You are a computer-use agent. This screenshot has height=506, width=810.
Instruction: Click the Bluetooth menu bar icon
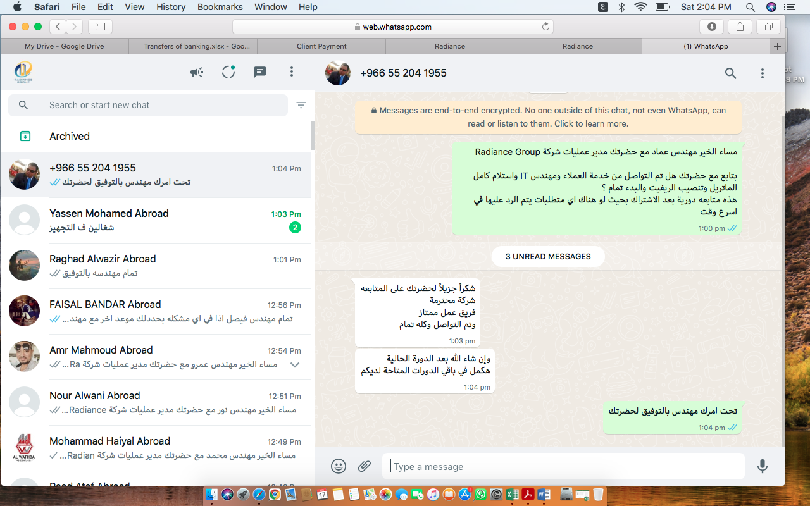tap(621, 7)
